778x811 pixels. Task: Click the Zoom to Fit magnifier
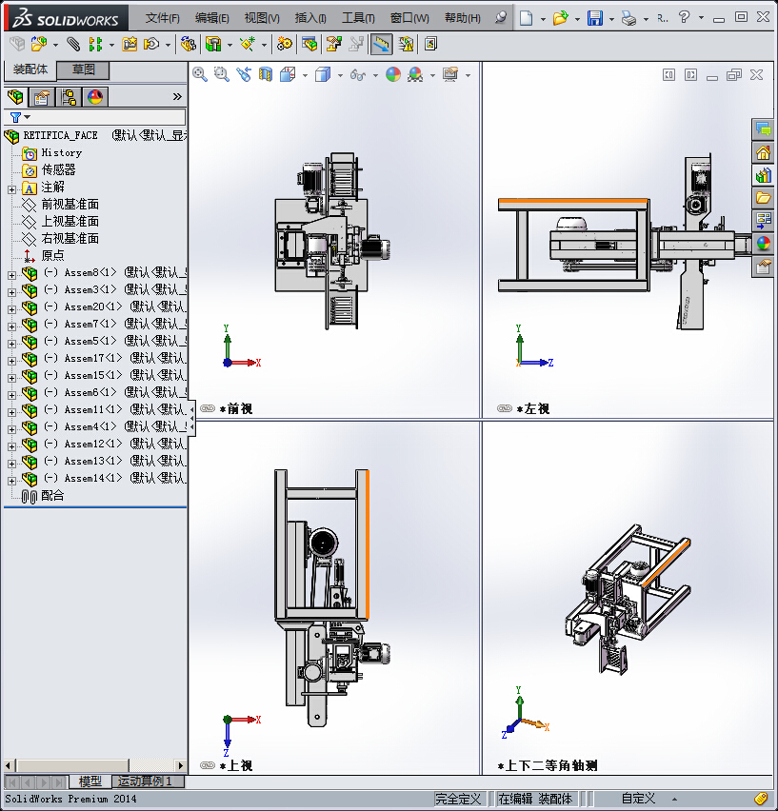point(200,74)
